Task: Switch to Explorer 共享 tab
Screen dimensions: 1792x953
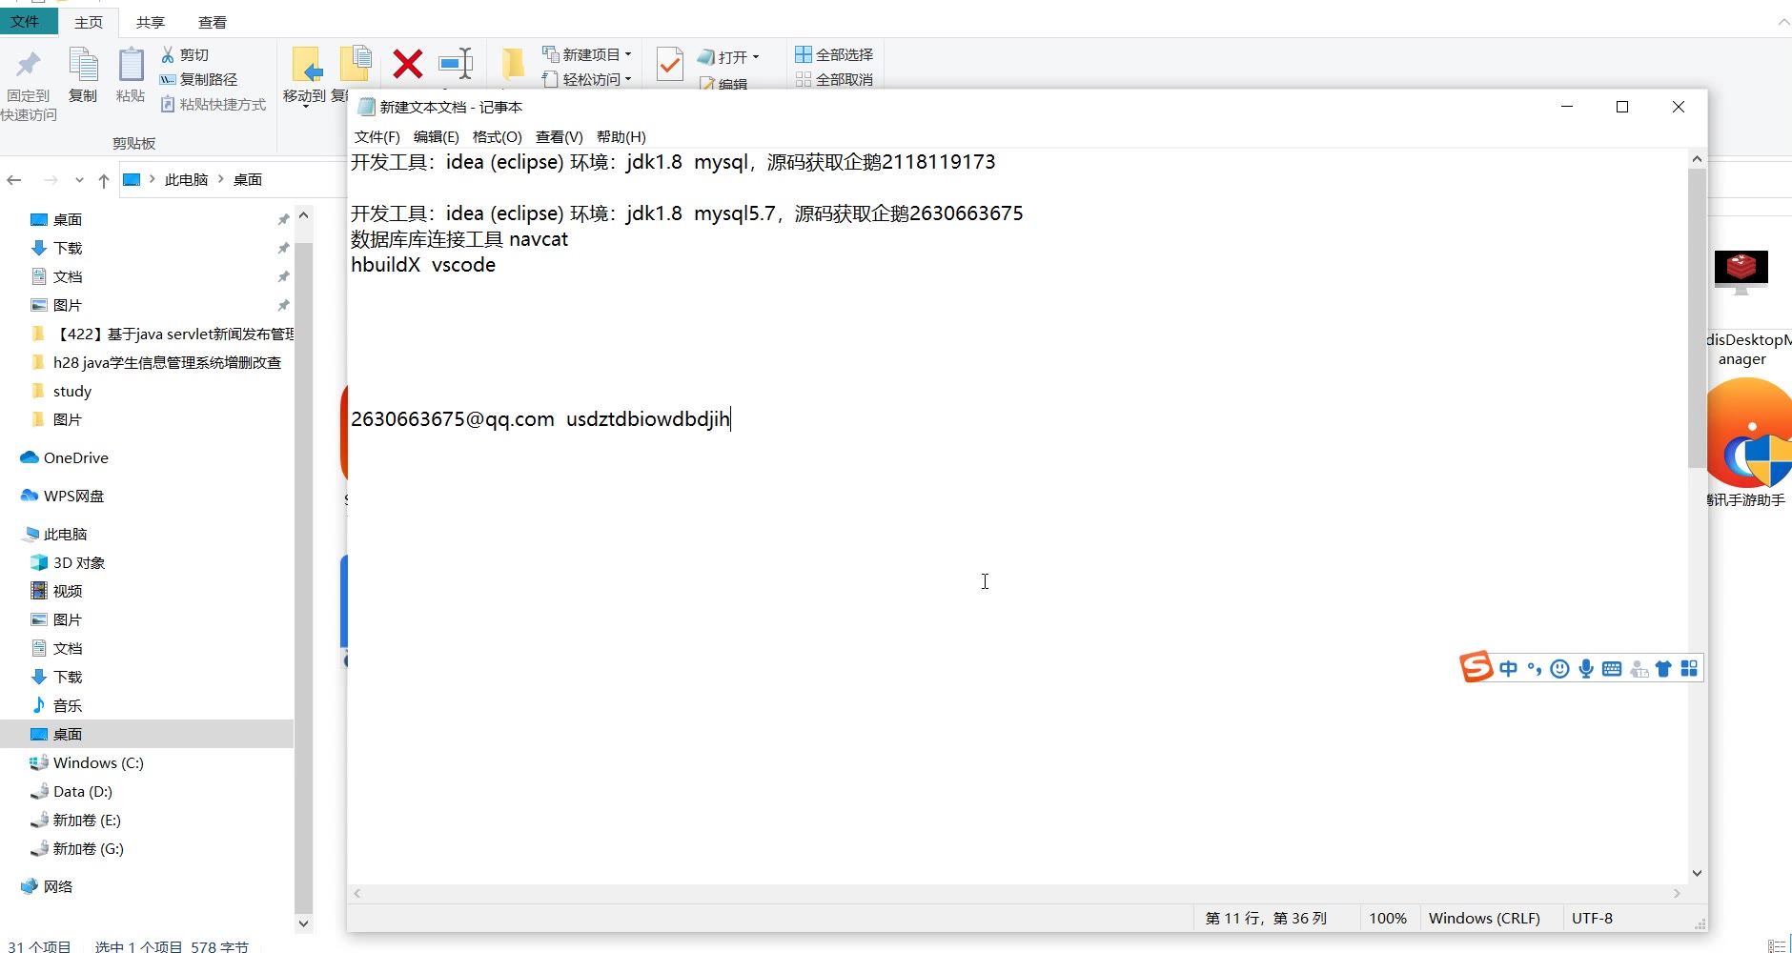Action: pos(150,22)
